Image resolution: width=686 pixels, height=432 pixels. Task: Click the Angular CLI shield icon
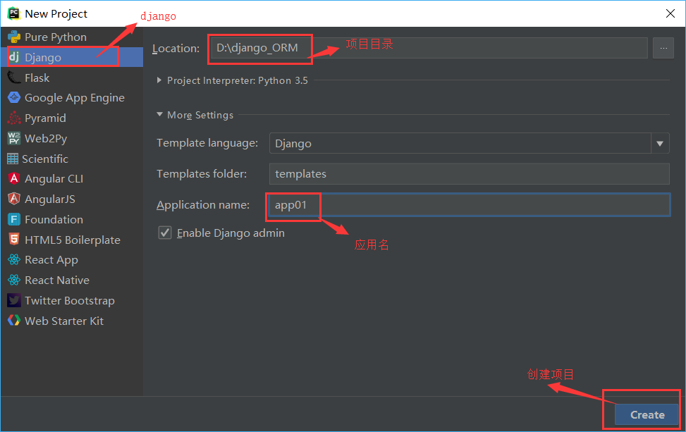(14, 178)
